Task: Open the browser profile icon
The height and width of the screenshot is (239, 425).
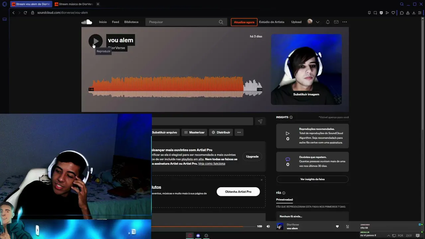Action: 408,13
